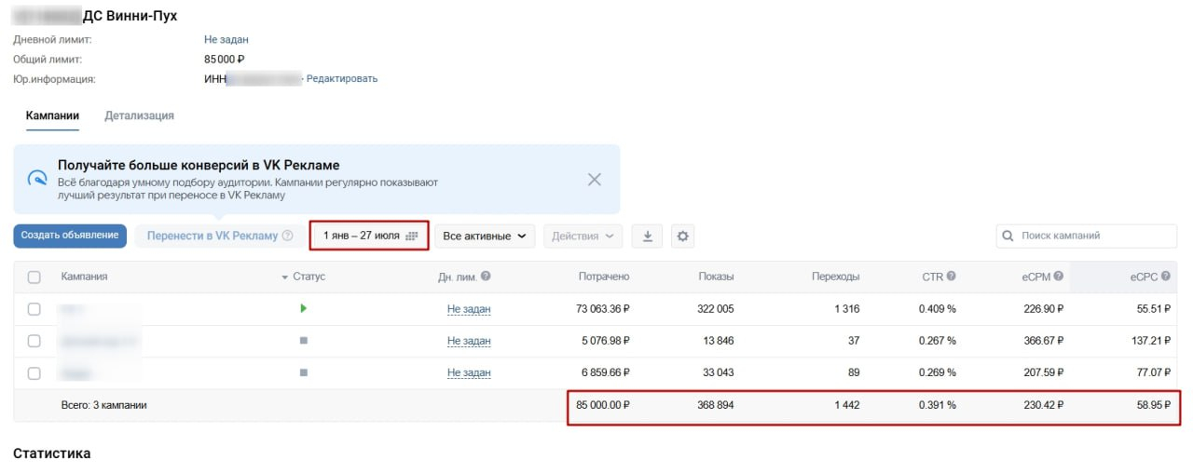Open the Все активные filter dropdown
The image size is (1193, 473).
[485, 236]
